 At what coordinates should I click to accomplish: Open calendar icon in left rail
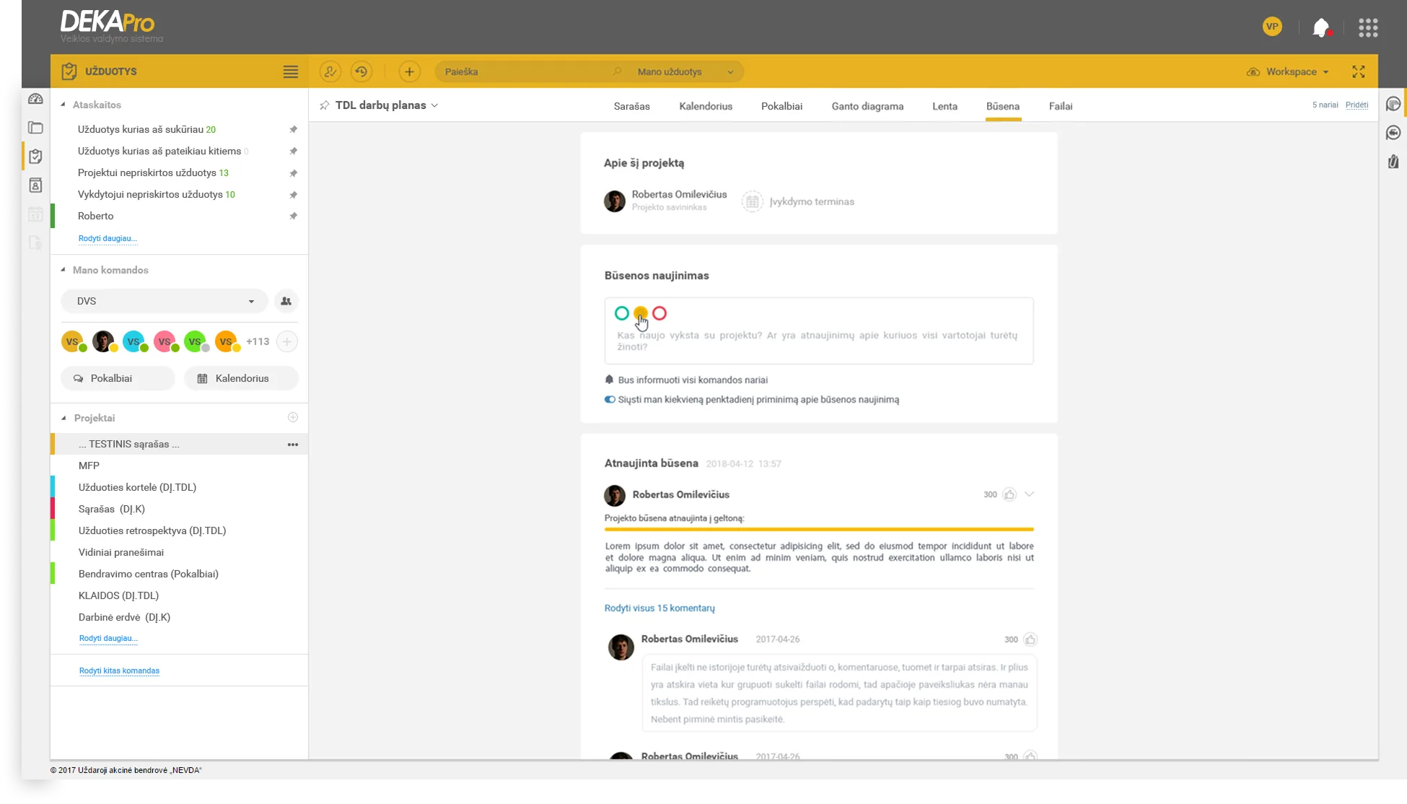pyautogui.click(x=35, y=214)
